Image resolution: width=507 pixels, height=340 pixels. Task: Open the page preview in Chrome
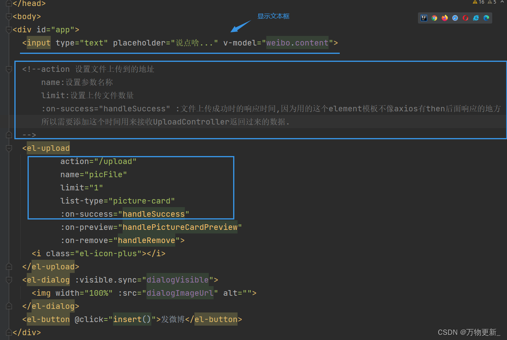(x=434, y=18)
